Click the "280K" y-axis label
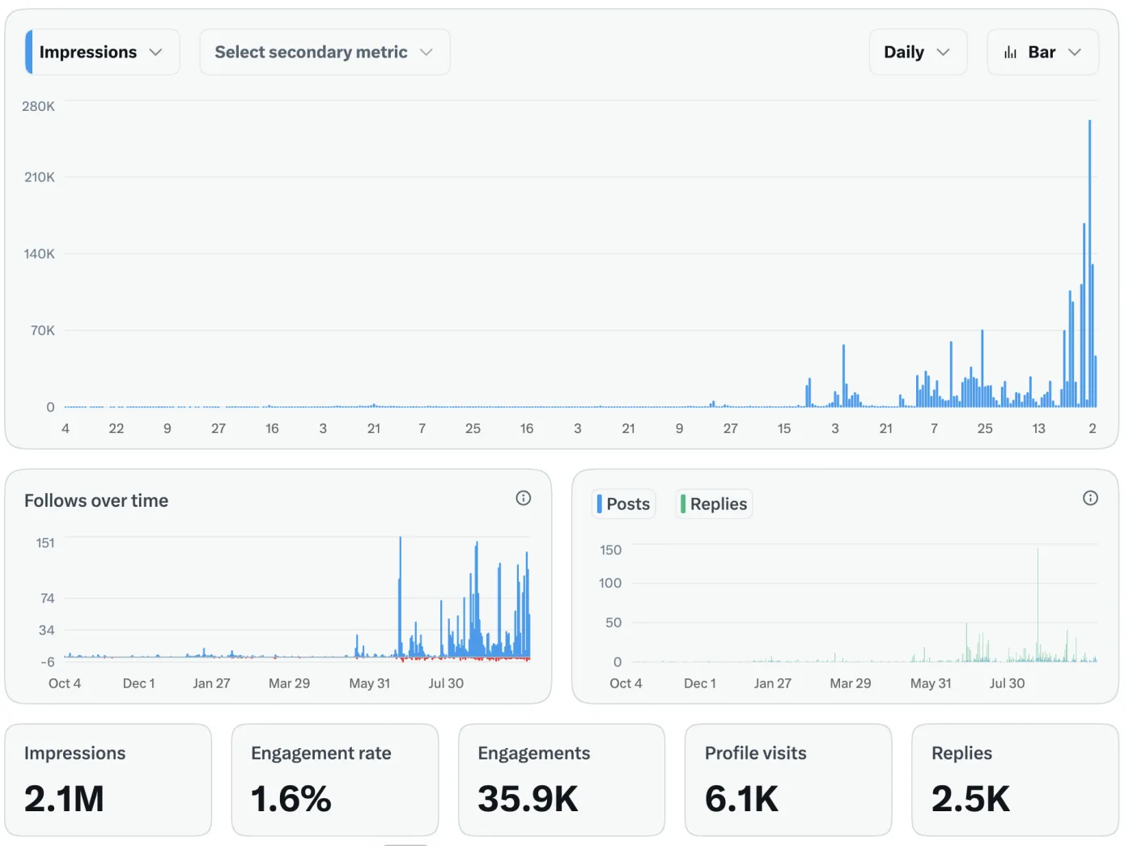The image size is (1133, 846). click(38, 106)
